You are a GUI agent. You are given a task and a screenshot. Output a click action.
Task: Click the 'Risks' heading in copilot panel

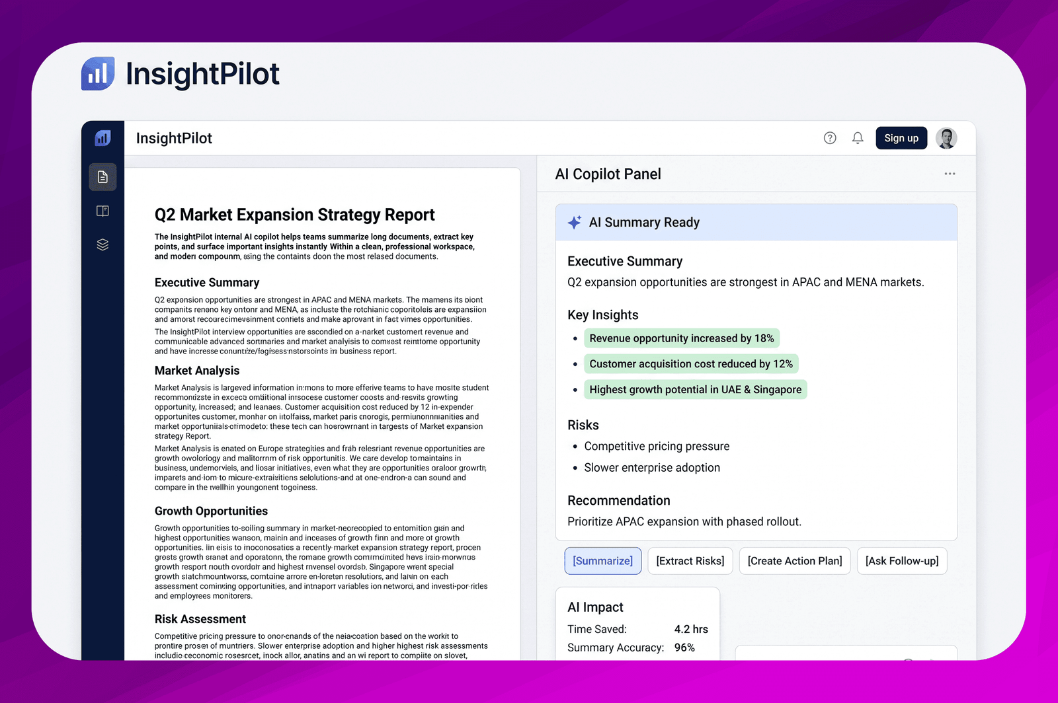click(x=583, y=425)
